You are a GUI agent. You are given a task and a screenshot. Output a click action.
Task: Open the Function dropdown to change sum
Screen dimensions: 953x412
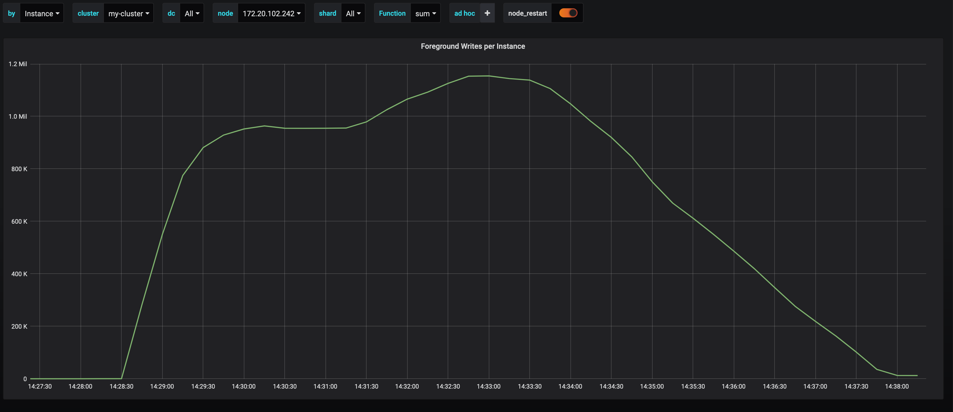pyautogui.click(x=425, y=13)
